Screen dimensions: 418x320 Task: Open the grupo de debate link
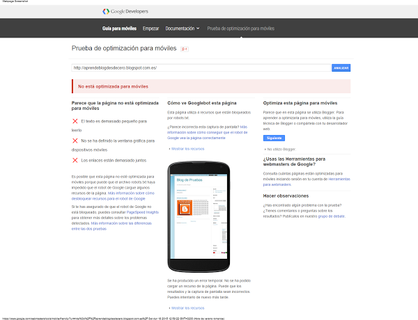[x=332, y=216]
